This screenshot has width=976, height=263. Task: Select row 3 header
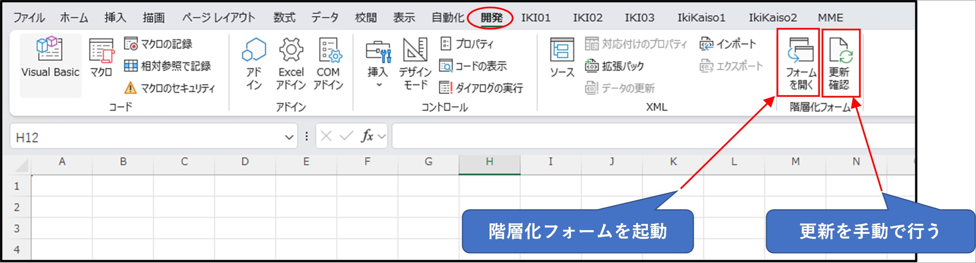[x=17, y=228]
